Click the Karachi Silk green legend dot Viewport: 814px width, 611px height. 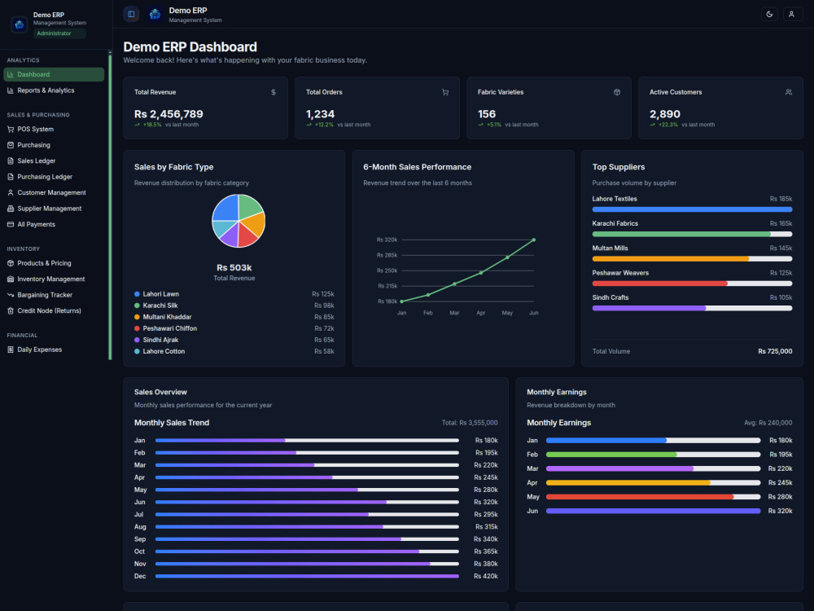coord(137,305)
